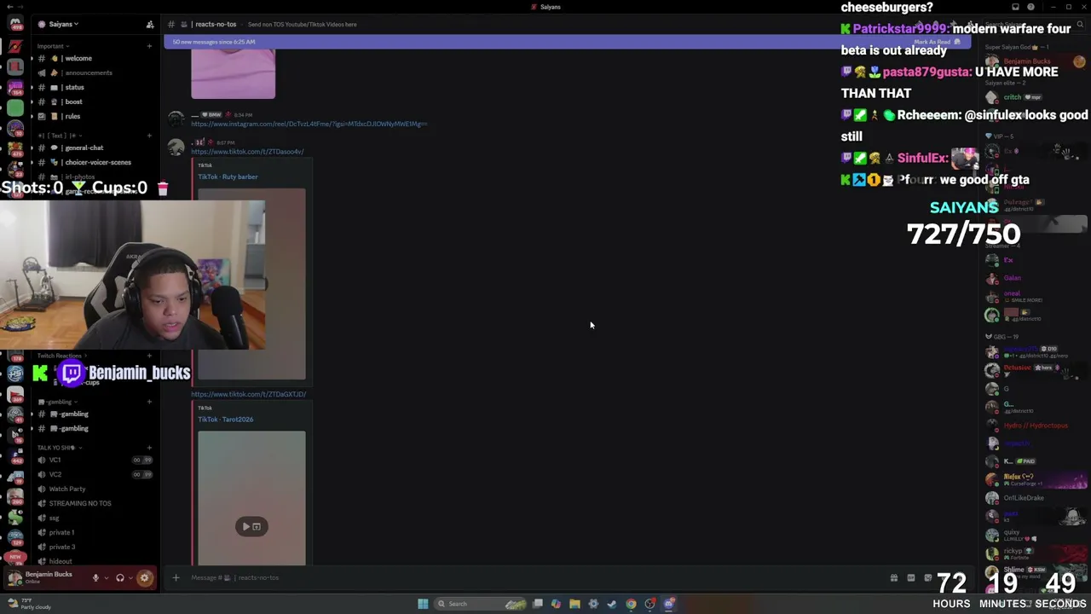Open Task View on the taskbar
Screen dimensions: 1091x614
537,604
